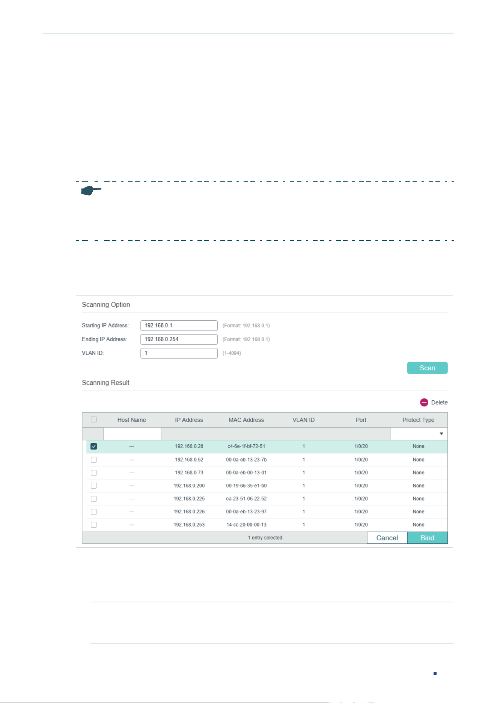The height and width of the screenshot is (703, 497).
Task: Check the 192.168.0.226 row checkbox
Action: (x=94, y=511)
